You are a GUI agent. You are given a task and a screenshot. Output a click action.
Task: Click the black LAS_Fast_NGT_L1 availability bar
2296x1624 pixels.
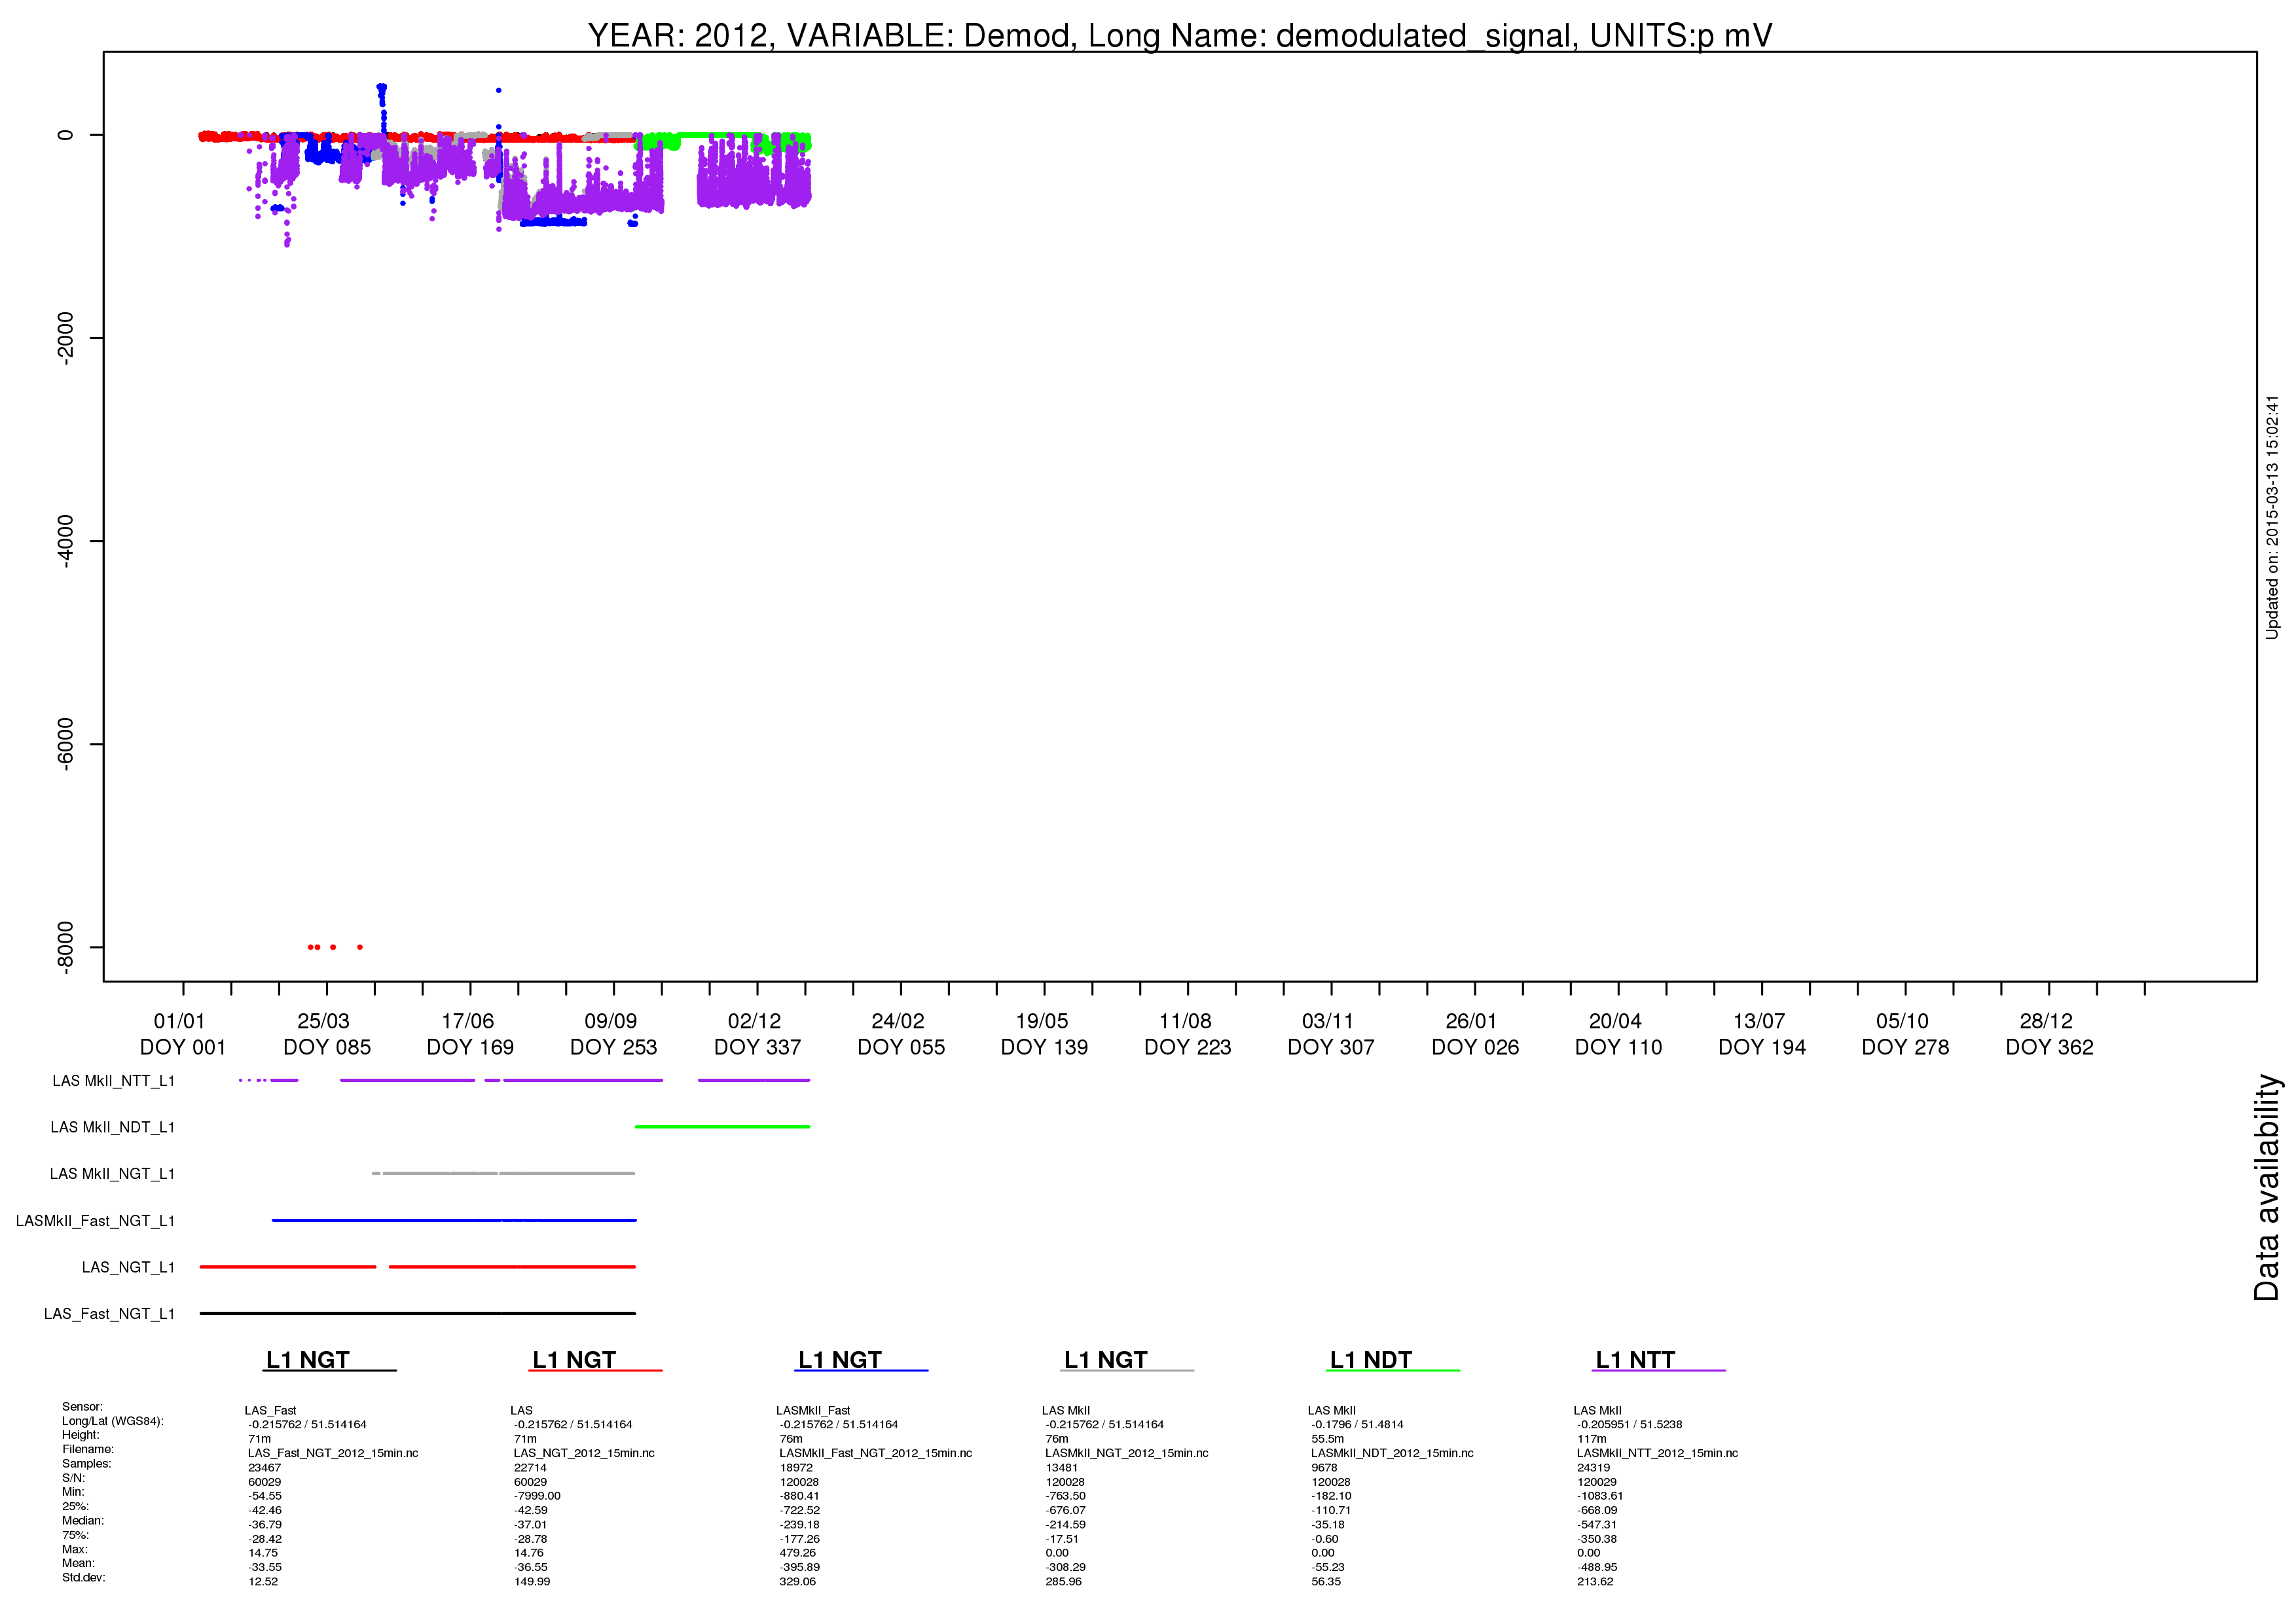pyautogui.click(x=417, y=1313)
